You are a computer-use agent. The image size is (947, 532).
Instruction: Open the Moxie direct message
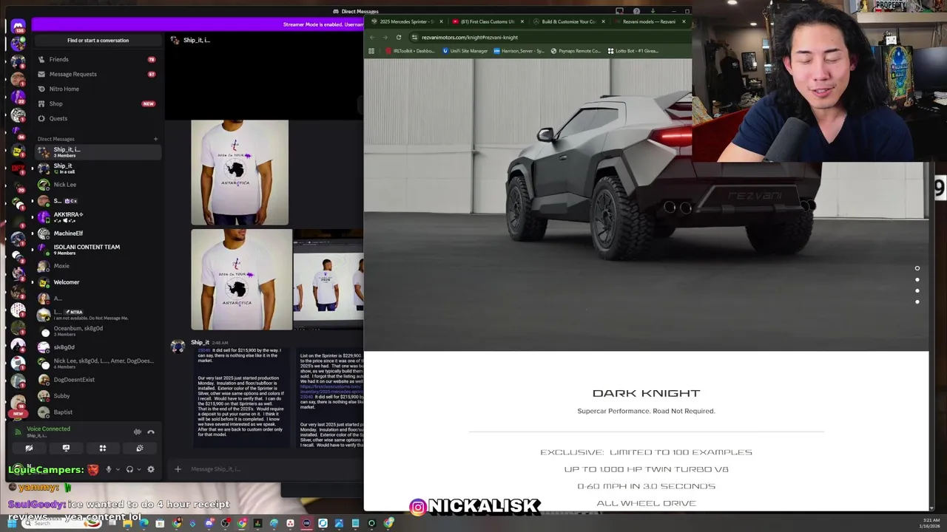point(98,266)
